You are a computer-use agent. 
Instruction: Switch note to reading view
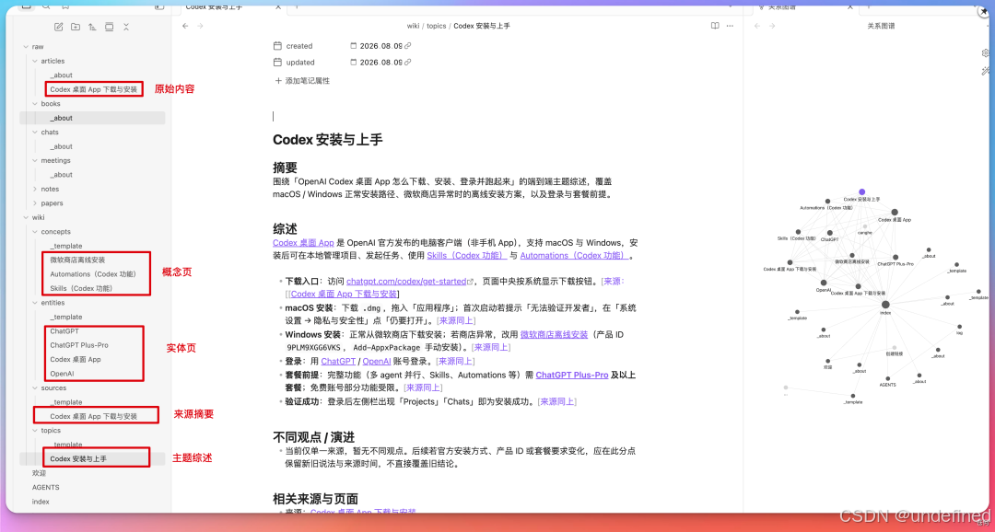click(x=715, y=26)
